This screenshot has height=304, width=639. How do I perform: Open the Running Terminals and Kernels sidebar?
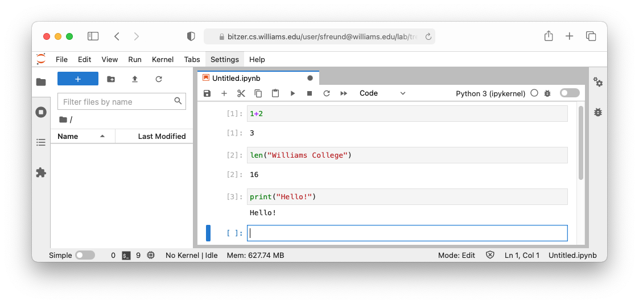(41, 112)
